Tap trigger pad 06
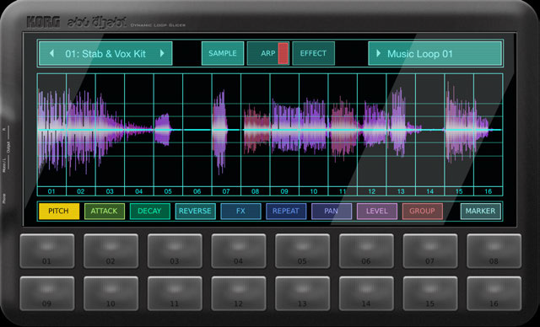The width and height of the screenshot is (540, 327). pyautogui.click(x=366, y=251)
